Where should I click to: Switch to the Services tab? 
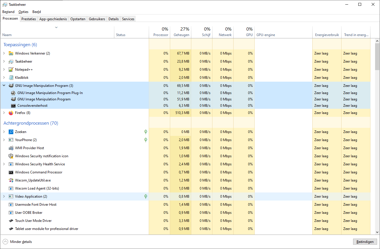128,19
